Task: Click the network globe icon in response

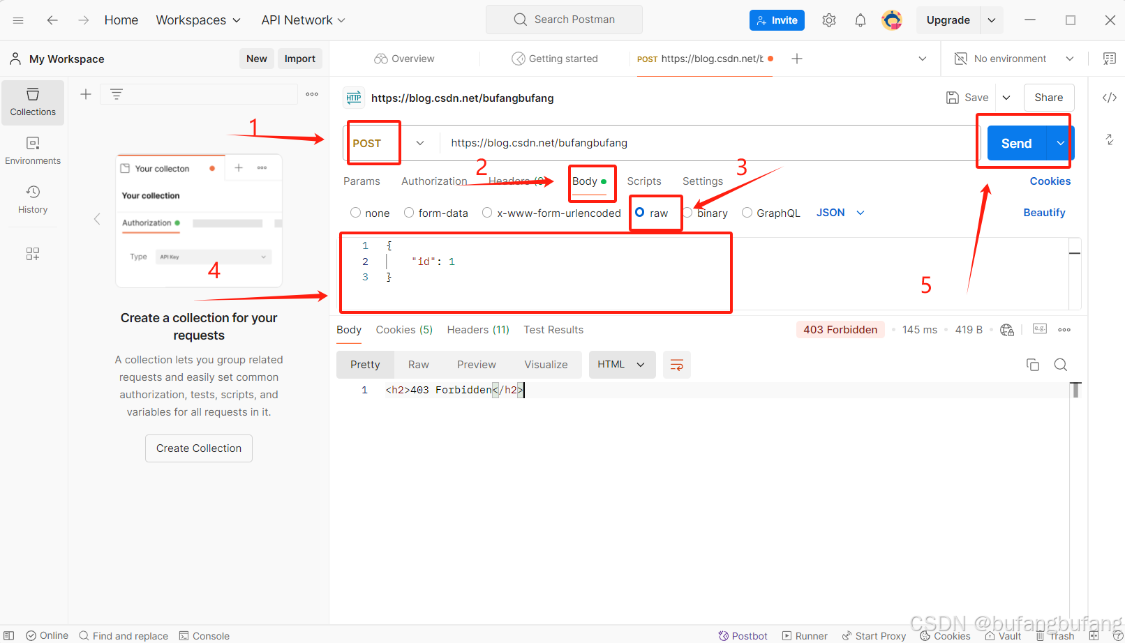Action: pos(1007,330)
